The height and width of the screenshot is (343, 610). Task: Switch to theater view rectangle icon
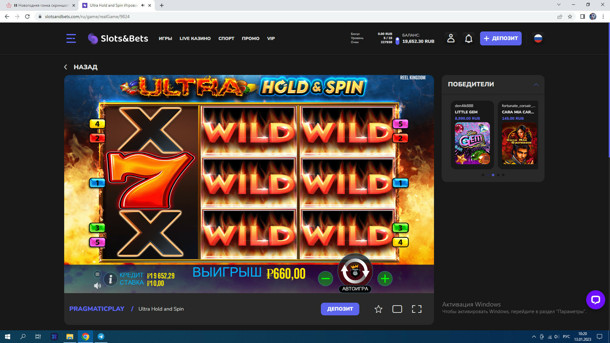[397, 309]
